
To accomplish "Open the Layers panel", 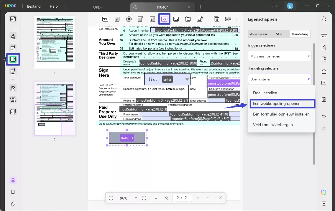I will 13,180.
